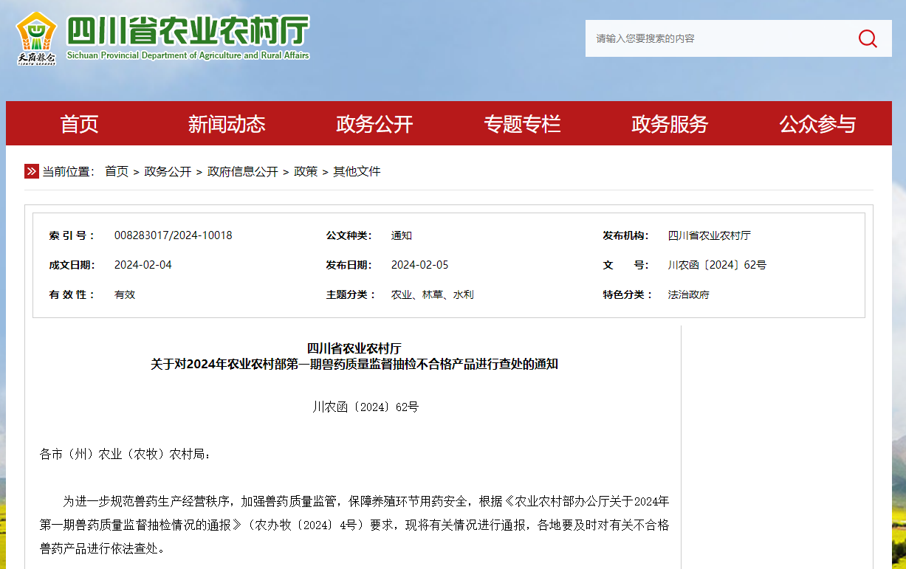
Task: Select the 其他文件 breadcrumb link
Action: (357, 171)
